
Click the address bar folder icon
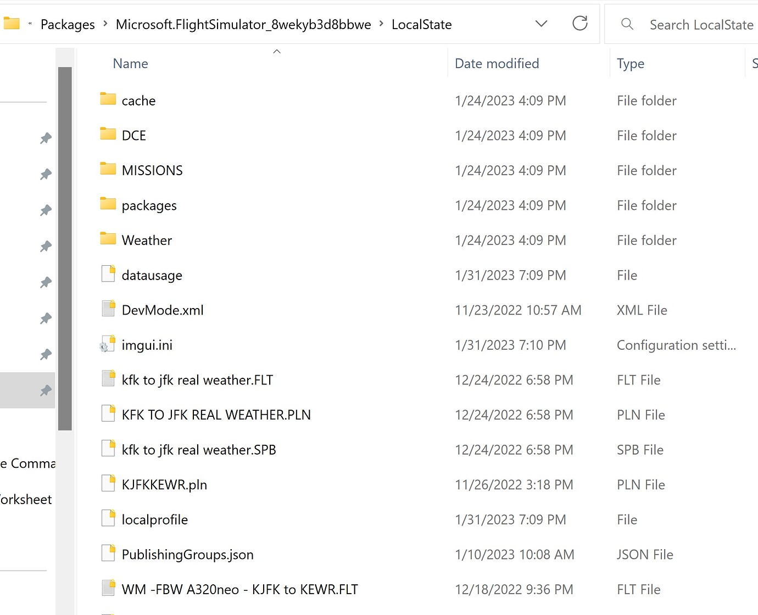pyautogui.click(x=11, y=23)
